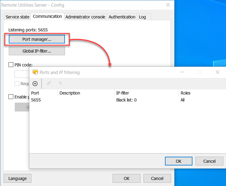Viewport: 226px width, 186px height.
Task: Click the edit pencil icon in Ports toolbar
Action: click(49, 83)
